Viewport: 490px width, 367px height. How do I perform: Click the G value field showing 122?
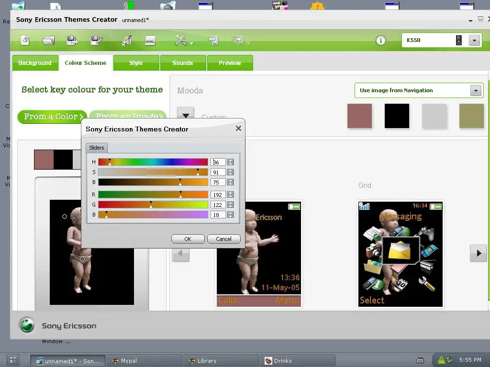pyautogui.click(x=218, y=205)
